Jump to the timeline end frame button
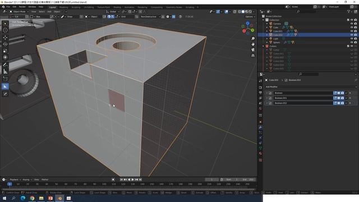Screen dimensions: 359x202 pos(140,180)
